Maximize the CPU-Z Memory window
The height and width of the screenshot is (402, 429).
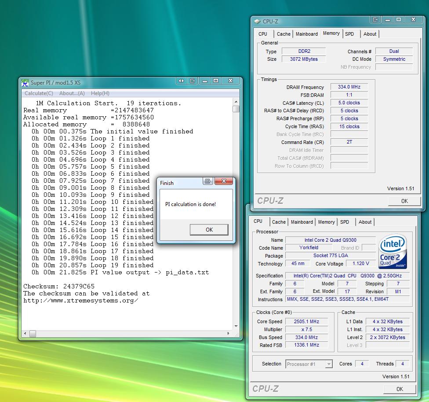coord(399,20)
